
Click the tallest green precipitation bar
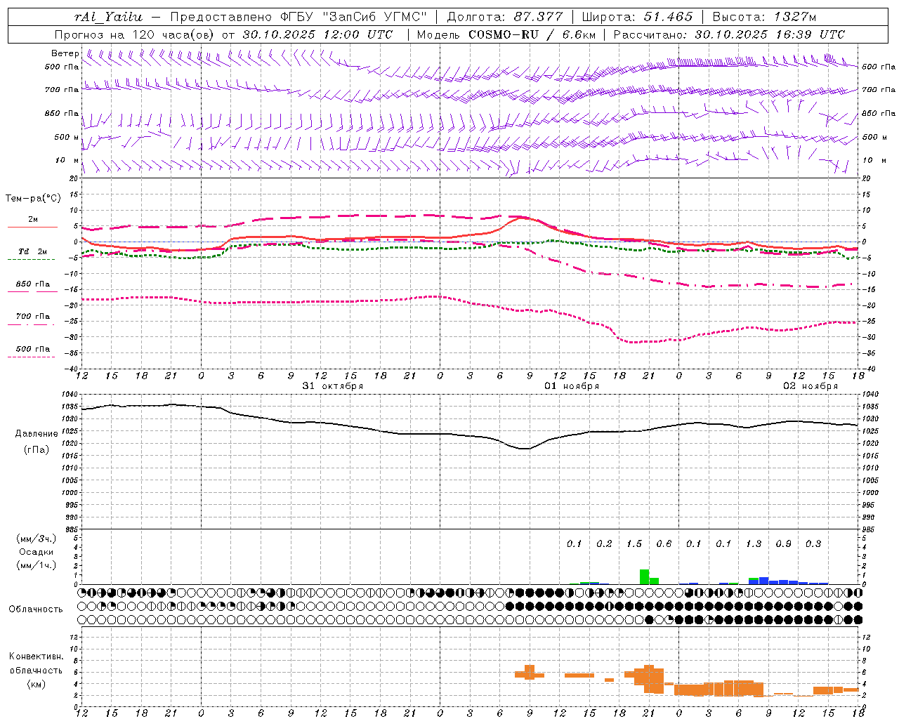click(644, 577)
